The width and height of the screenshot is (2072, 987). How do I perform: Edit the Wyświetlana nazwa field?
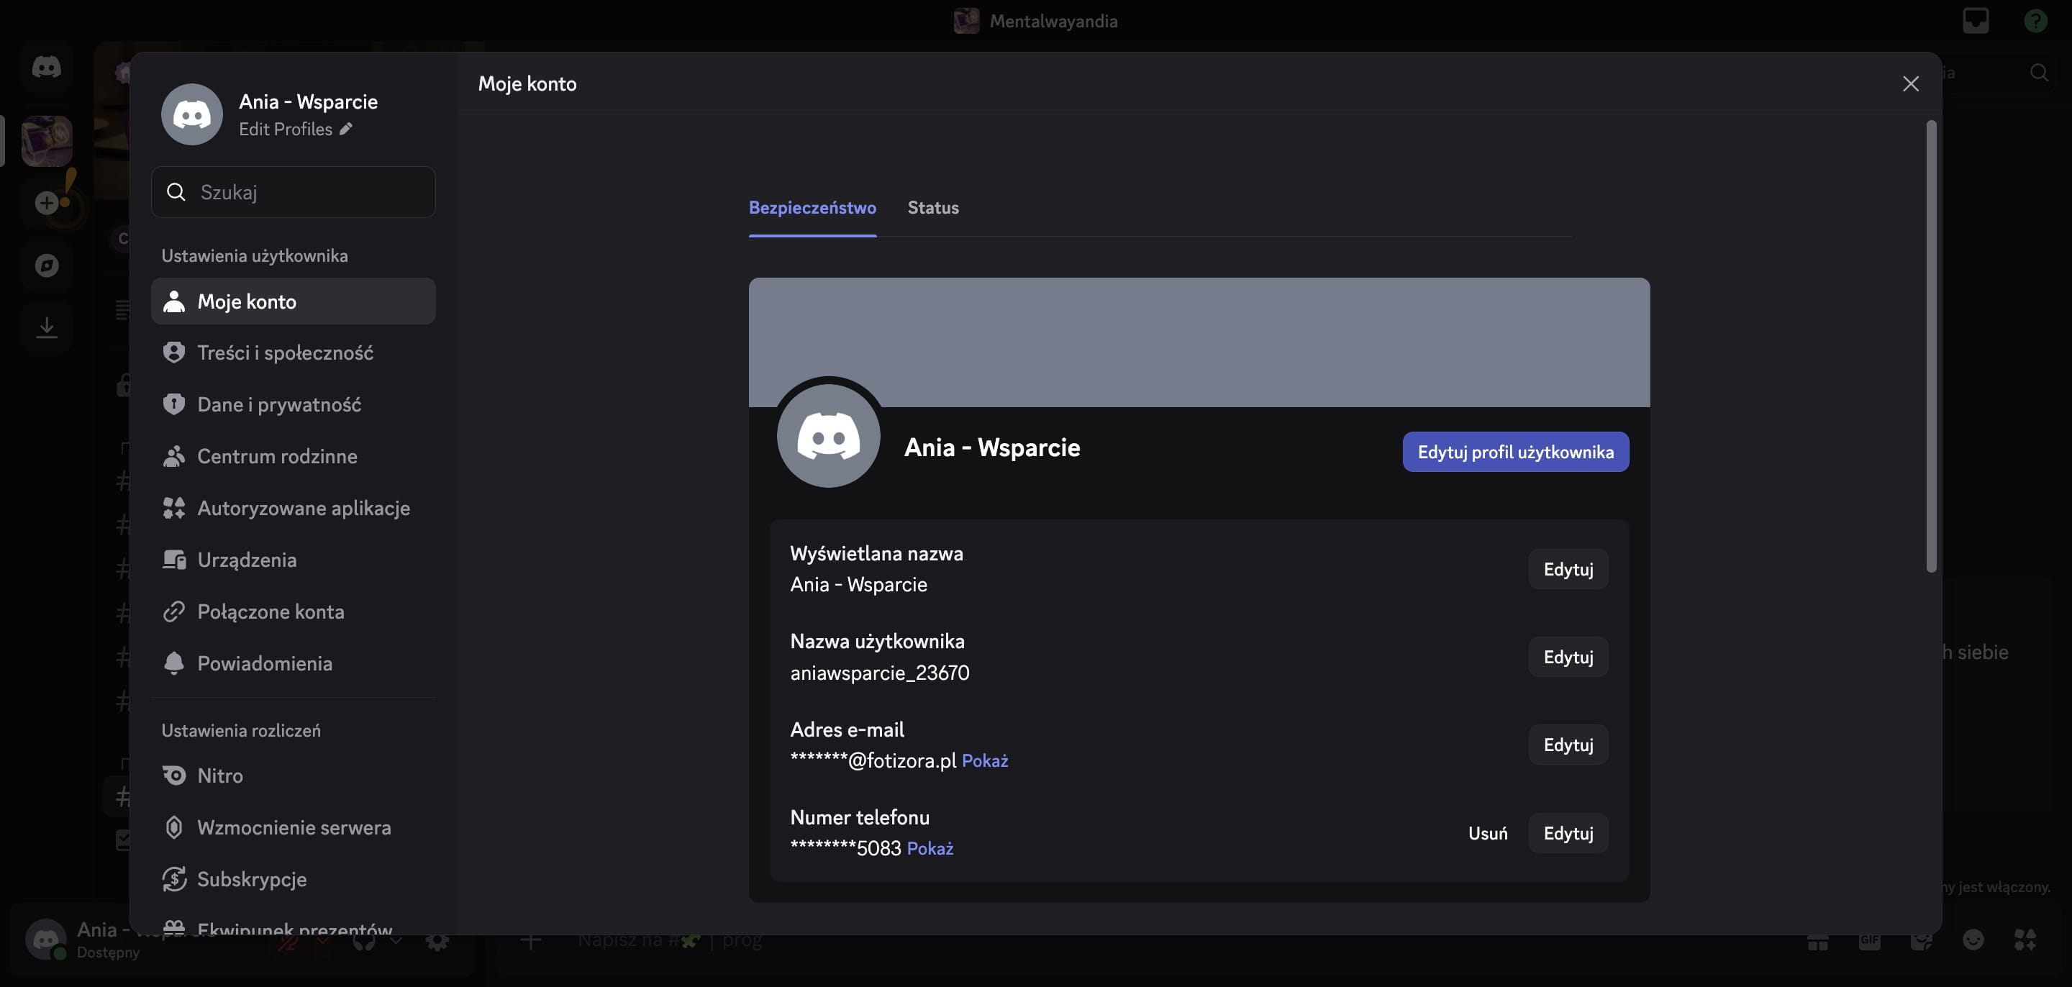[1568, 569]
